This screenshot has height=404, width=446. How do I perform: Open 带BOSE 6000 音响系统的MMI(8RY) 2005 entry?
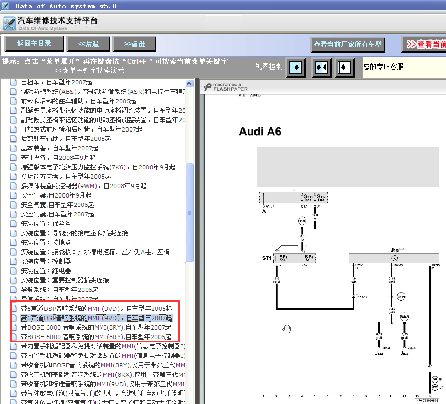96,336
